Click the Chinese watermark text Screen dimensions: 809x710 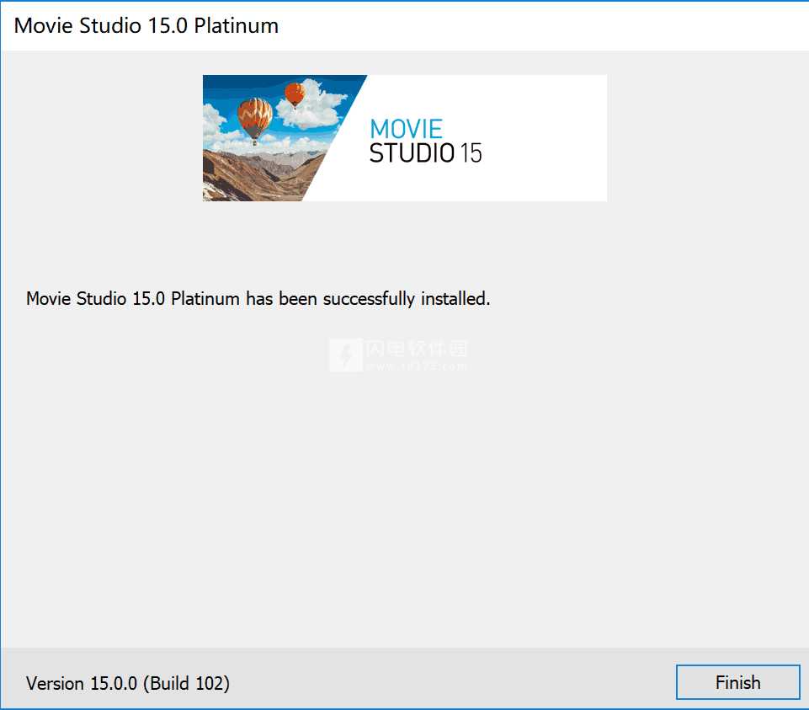tap(417, 349)
